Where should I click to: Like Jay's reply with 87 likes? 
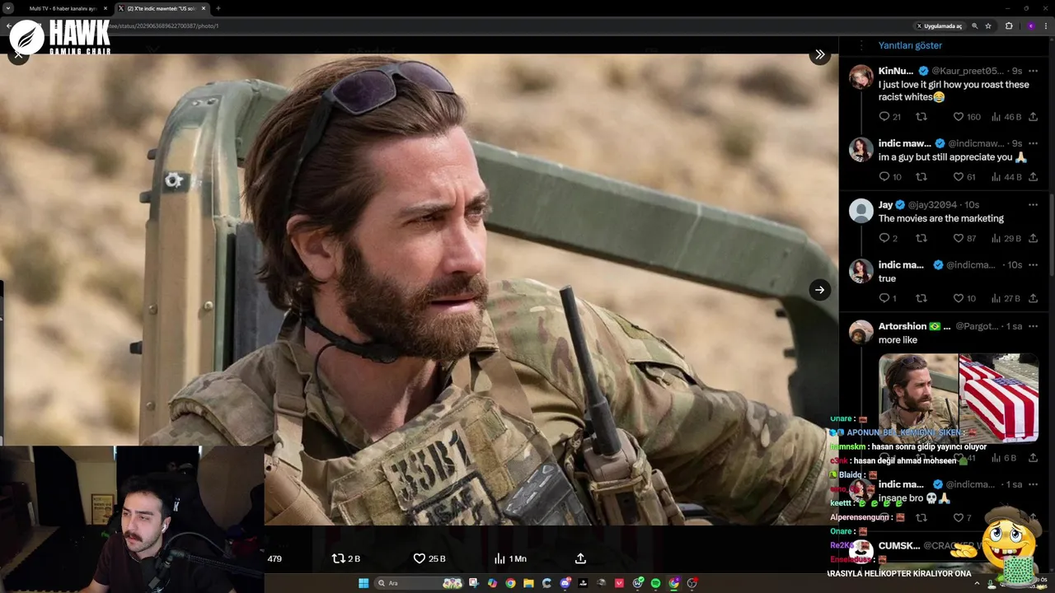[x=964, y=238]
